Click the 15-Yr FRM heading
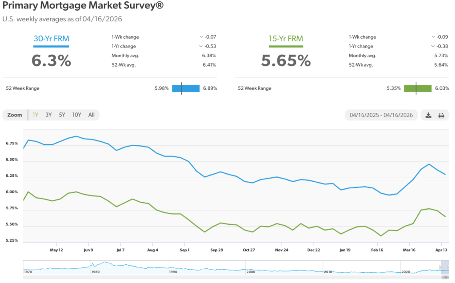 [285, 39]
